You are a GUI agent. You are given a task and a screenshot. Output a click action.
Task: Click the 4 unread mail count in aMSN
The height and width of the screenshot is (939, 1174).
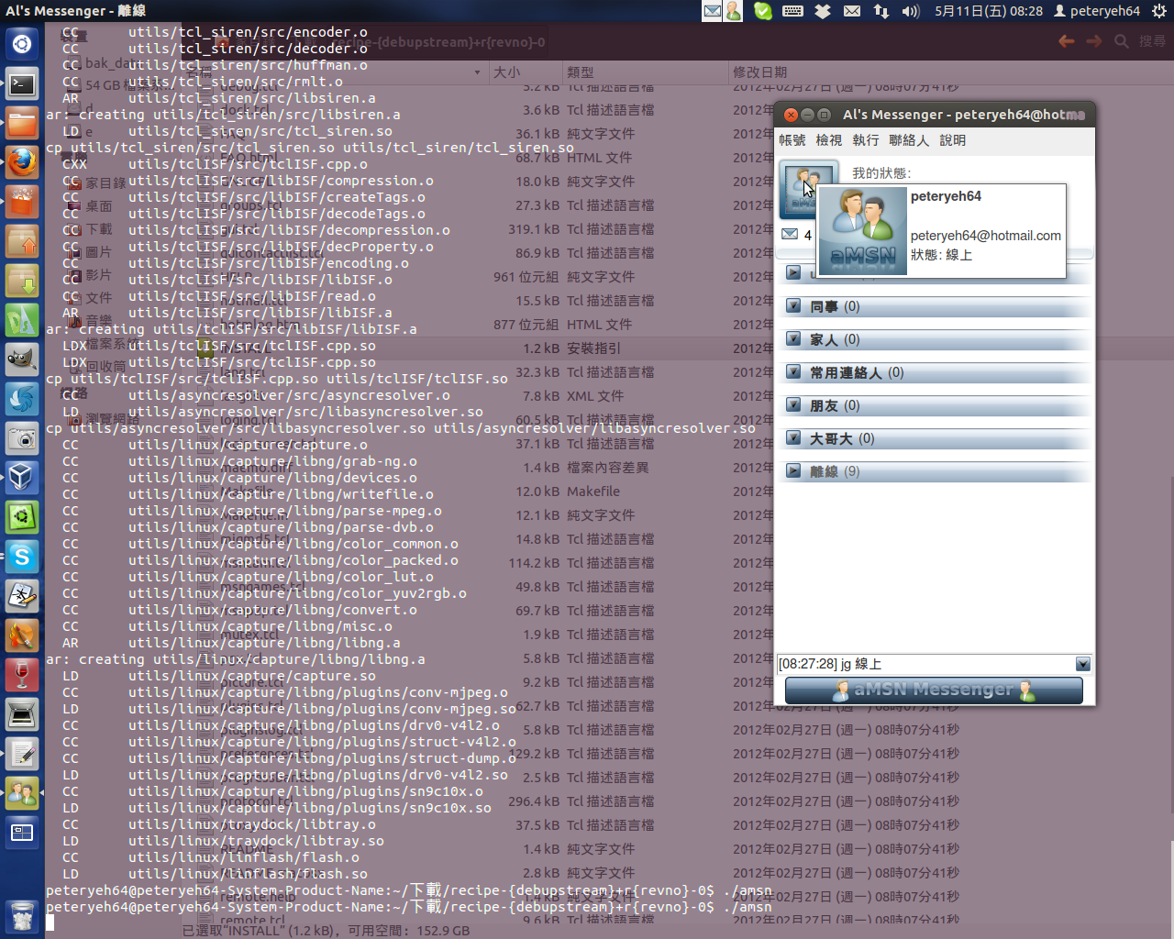[808, 235]
